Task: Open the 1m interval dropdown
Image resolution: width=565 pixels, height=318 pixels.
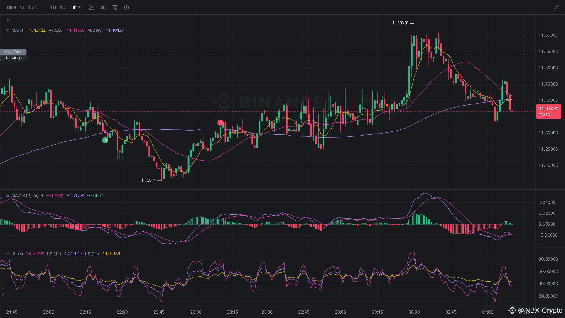Action: click(x=76, y=7)
